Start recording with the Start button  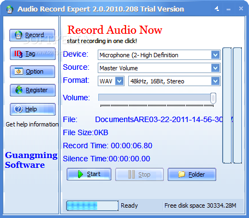[x=89, y=174]
